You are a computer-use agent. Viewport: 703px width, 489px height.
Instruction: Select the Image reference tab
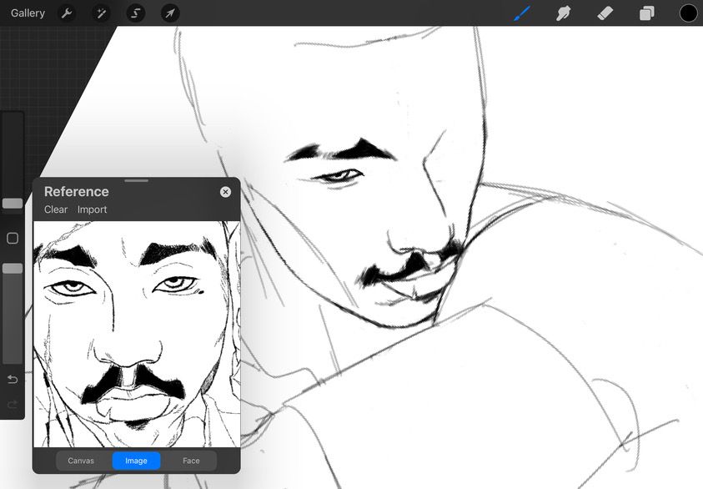coord(136,461)
